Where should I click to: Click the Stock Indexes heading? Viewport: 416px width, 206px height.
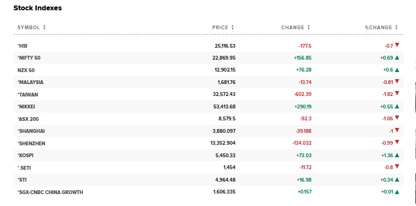click(38, 8)
